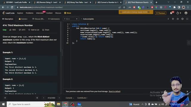Like the problem with thumbs-up 1953
Image resolution: width=191 pixels, height=107 pixels.
coord(13,30)
